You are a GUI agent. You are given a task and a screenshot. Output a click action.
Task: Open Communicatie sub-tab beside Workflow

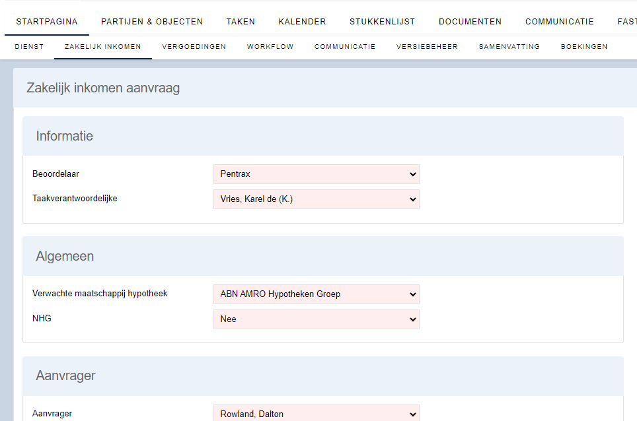(345, 47)
